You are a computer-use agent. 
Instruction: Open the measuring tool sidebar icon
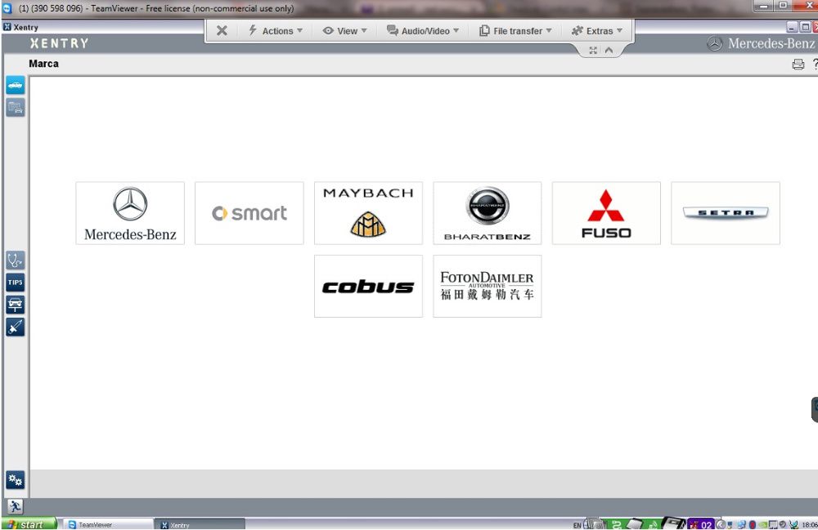click(x=15, y=327)
